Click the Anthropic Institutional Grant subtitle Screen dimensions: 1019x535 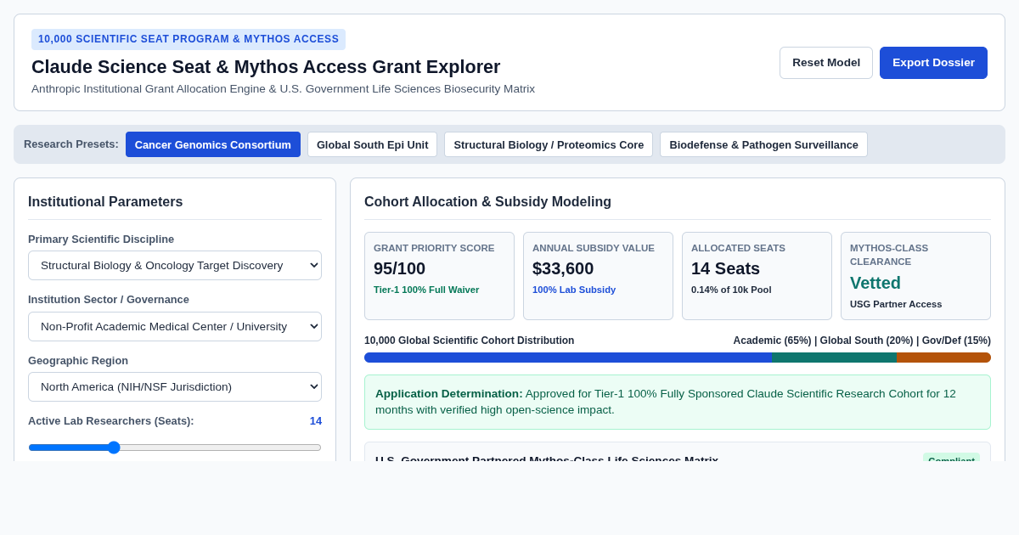283,89
